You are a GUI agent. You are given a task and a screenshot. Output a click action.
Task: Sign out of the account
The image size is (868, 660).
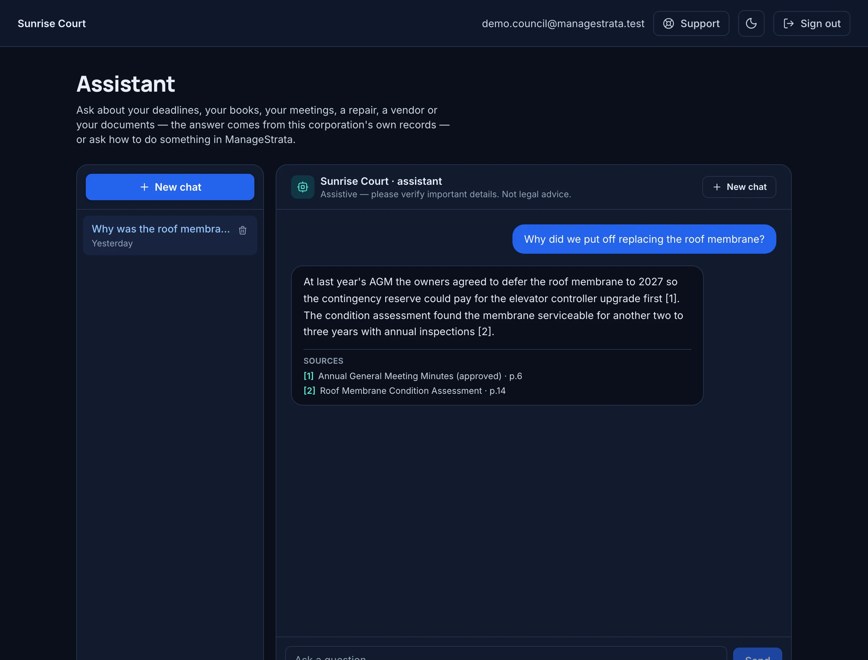click(812, 23)
